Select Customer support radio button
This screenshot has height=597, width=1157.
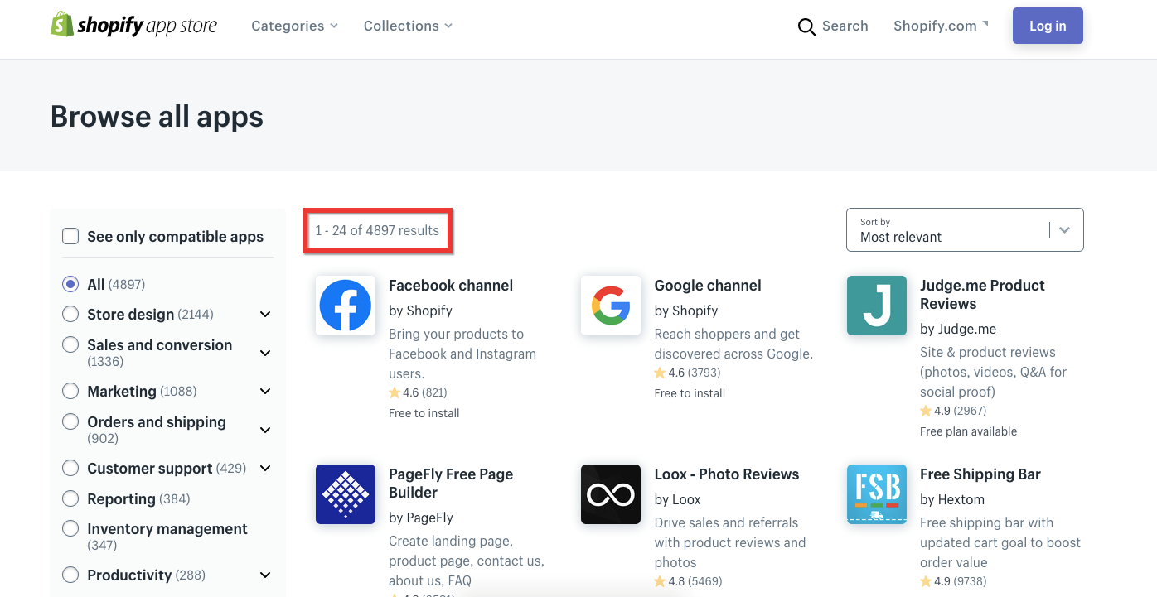click(x=70, y=468)
